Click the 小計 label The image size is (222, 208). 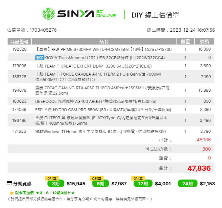coord(165,140)
